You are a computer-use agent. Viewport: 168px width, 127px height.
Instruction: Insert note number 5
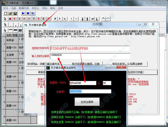click(39, 19)
